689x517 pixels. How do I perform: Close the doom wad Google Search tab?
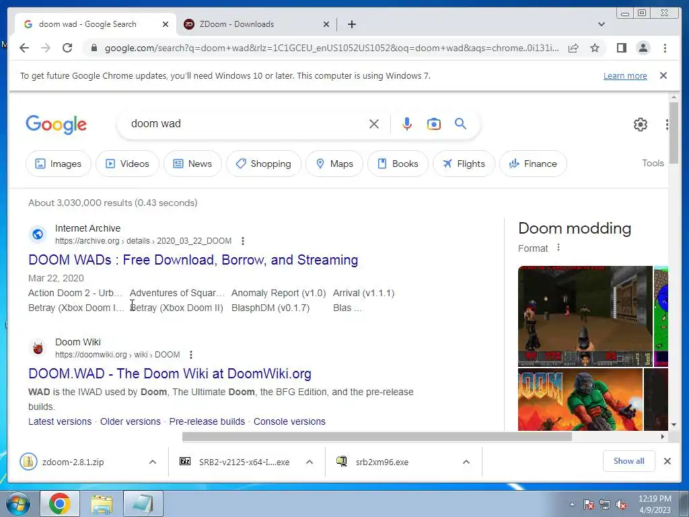point(166,24)
